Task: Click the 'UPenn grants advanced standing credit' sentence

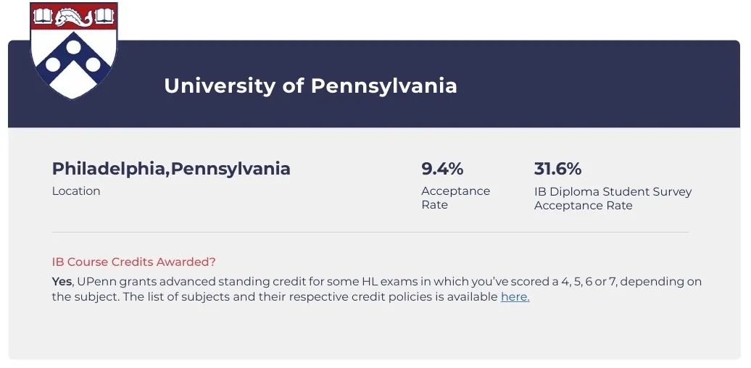Action: coord(376,289)
